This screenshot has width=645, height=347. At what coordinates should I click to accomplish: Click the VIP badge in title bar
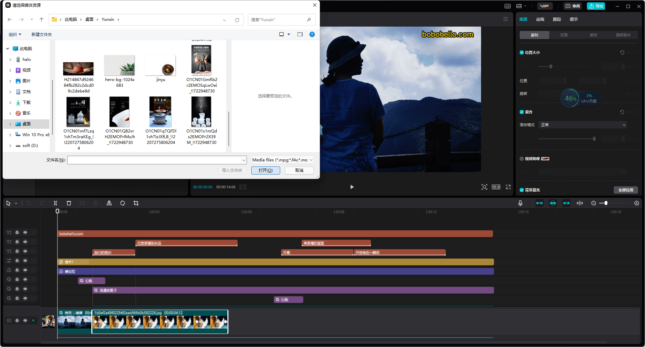[x=545, y=6]
